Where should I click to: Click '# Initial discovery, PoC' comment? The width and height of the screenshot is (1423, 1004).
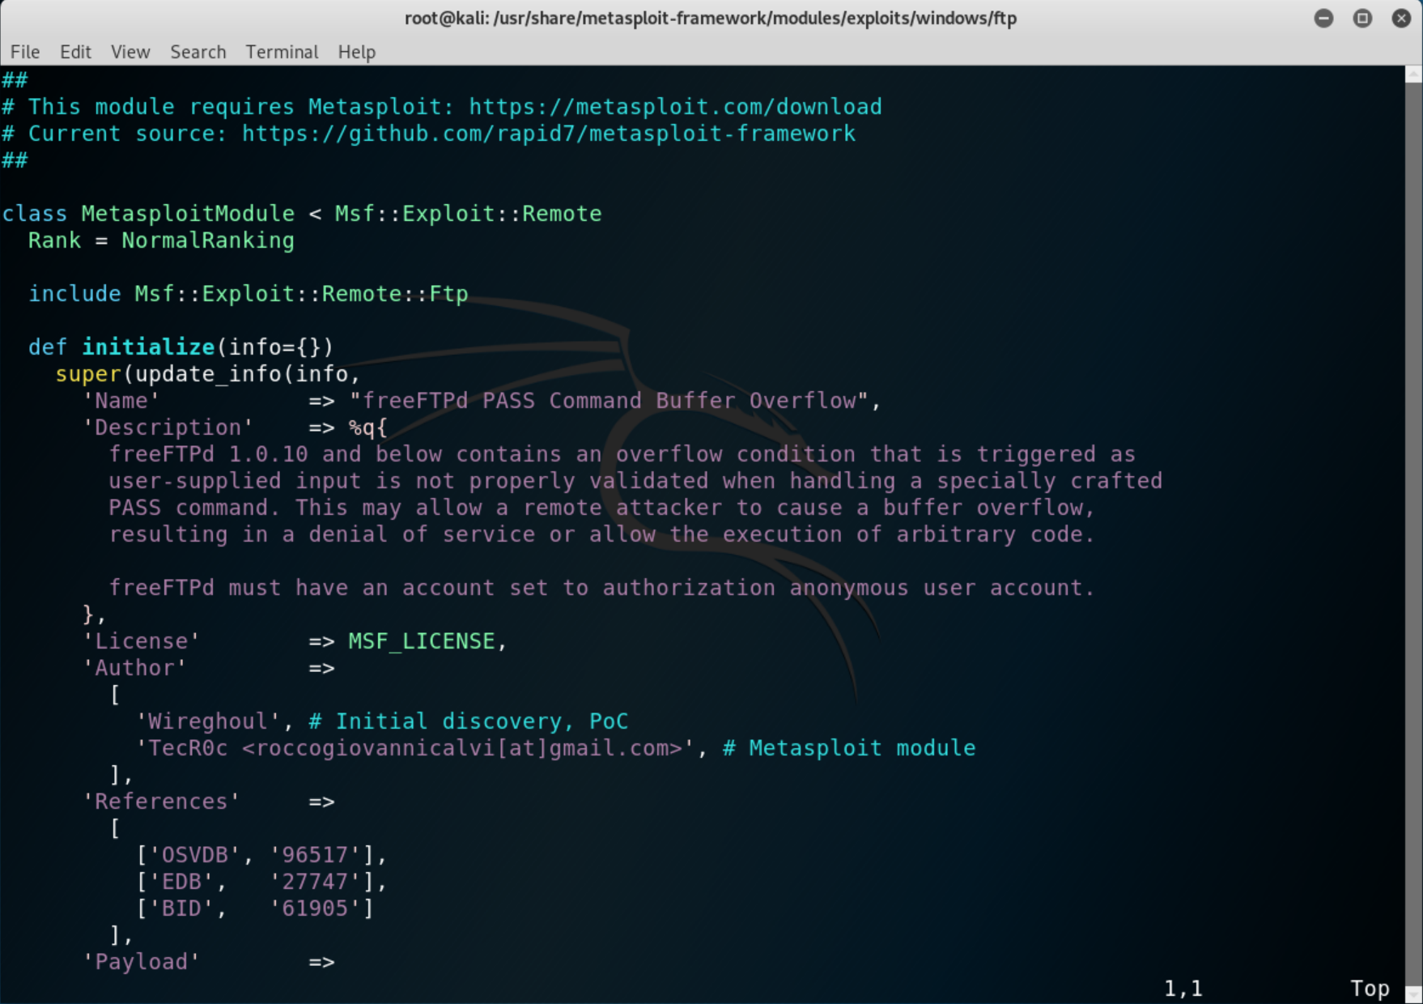click(x=469, y=721)
